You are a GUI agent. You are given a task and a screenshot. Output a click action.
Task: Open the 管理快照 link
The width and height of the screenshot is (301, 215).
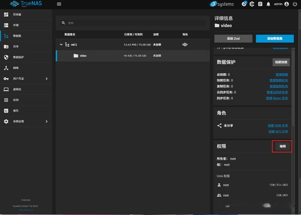click(282, 74)
